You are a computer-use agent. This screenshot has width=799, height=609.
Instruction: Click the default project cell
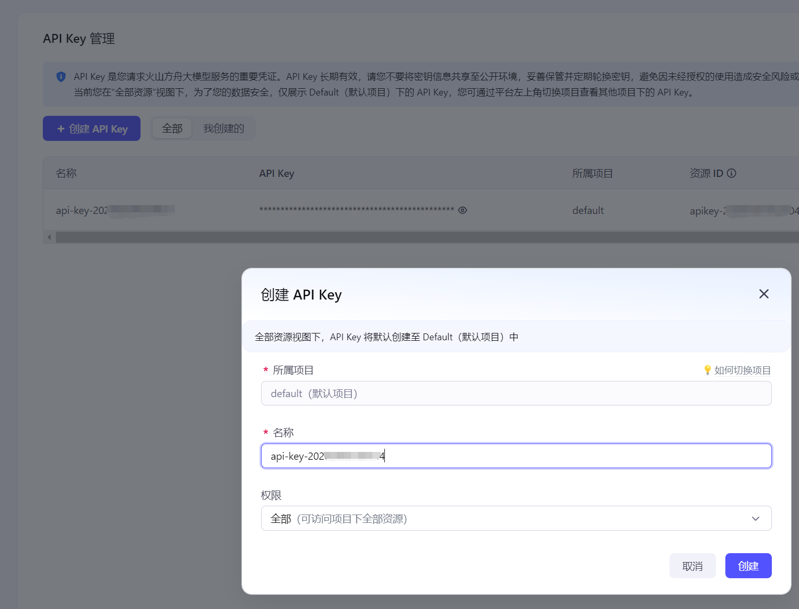point(588,210)
